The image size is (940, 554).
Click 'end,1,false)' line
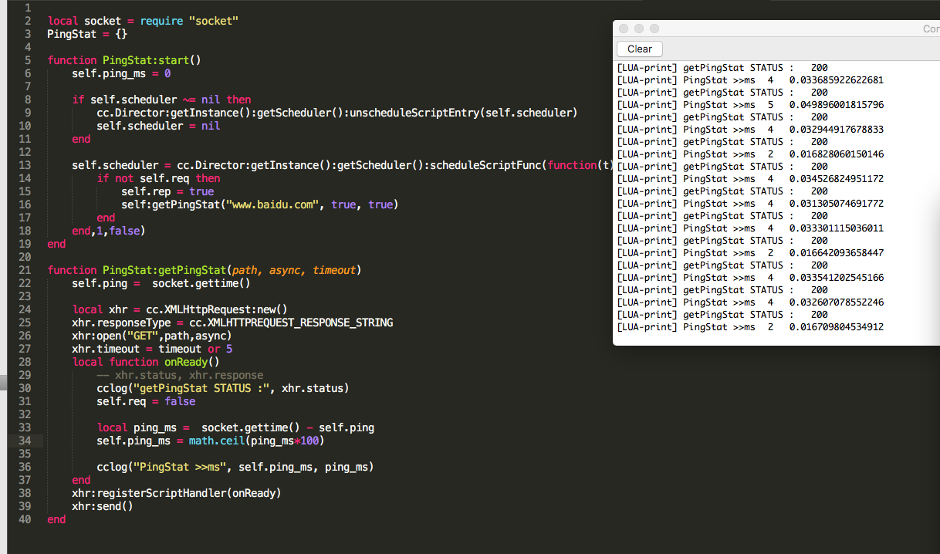point(109,231)
